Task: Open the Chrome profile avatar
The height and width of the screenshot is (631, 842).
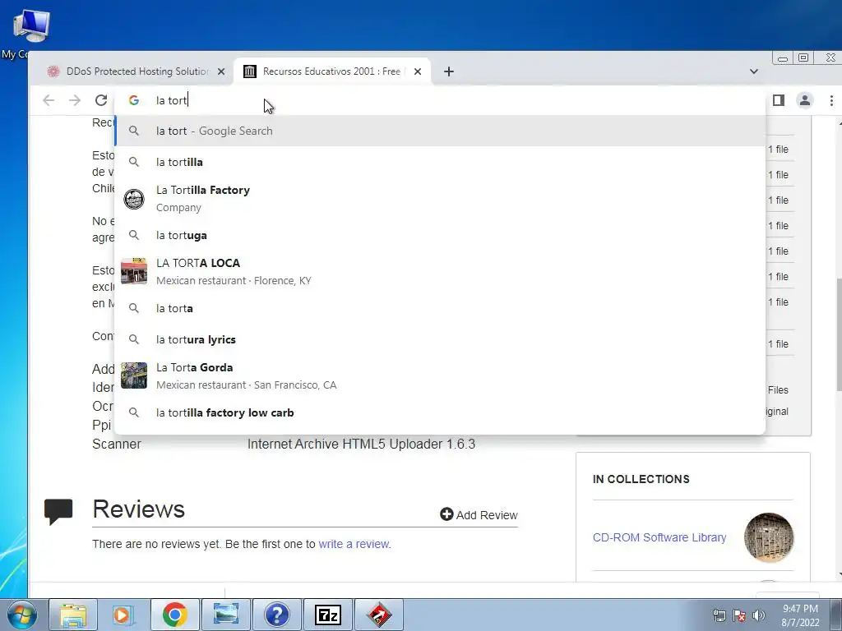Action: click(804, 100)
